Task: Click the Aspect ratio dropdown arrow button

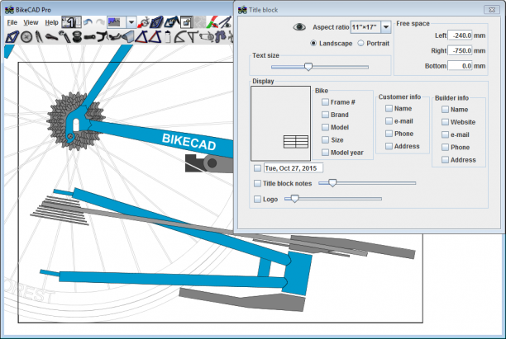Action: [x=386, y=27]
